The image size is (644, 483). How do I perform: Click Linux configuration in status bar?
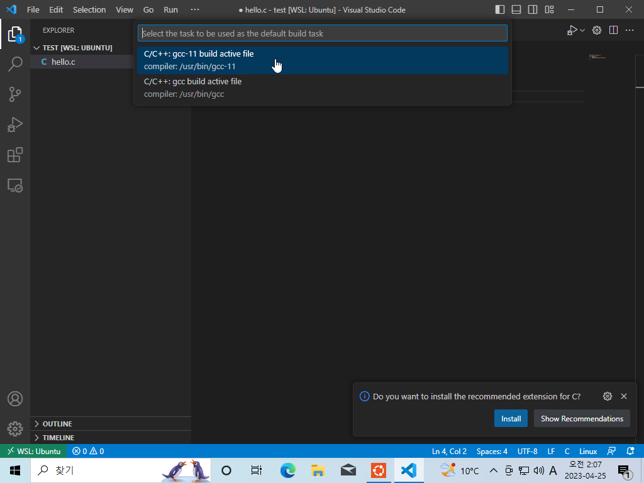[x=588, y=451]
